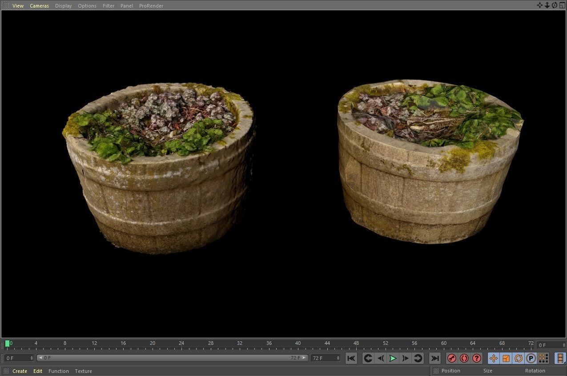The image size is (567, 376).
Task: Play the animation forwards
Action: coord(393,358)
